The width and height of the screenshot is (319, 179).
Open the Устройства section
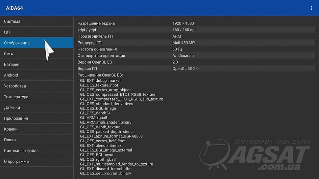(x=37, y=86)
